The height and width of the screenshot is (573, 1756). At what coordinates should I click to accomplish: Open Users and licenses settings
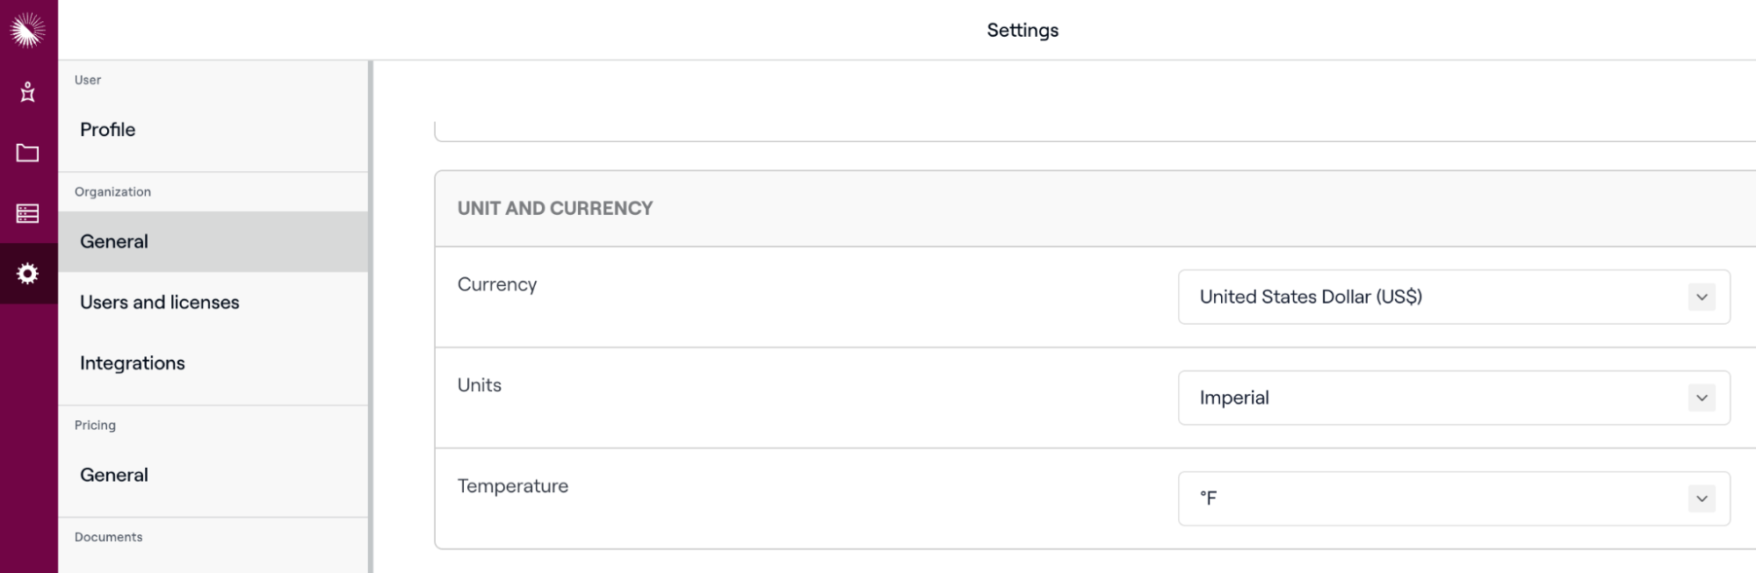point(160,303)
